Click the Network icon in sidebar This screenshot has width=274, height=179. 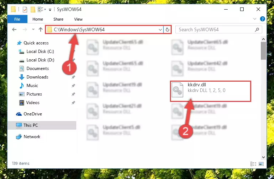tap(19, 137)
